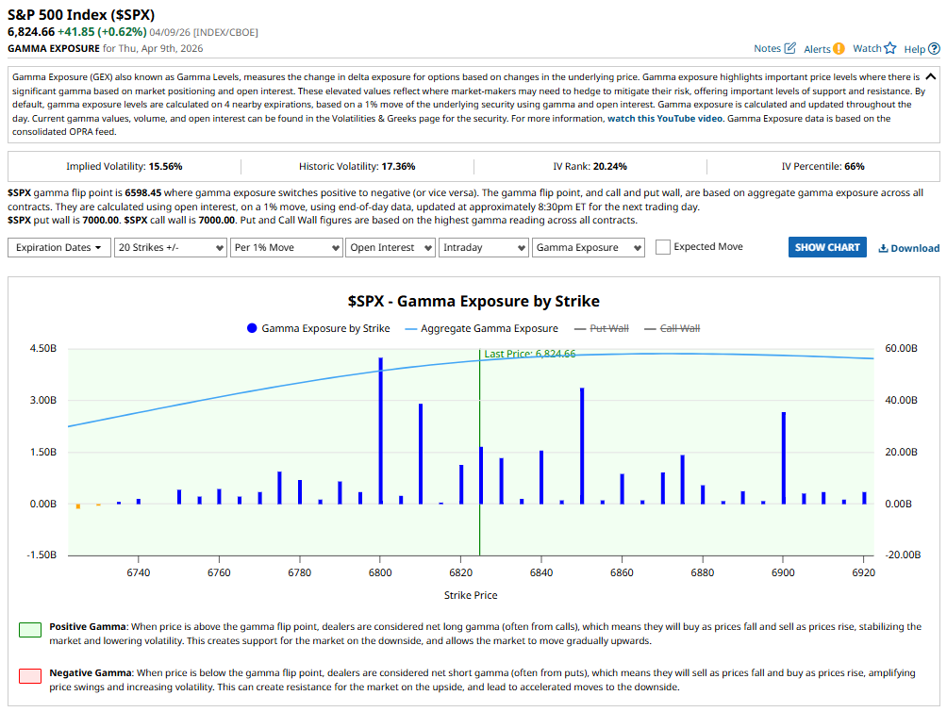
Task: Open the Notes edit icon
Action: coord(790,48)
